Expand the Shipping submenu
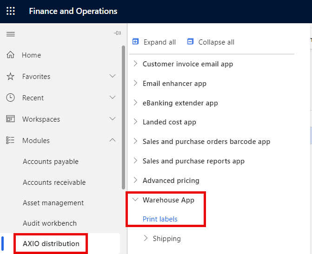 point(146,238)
